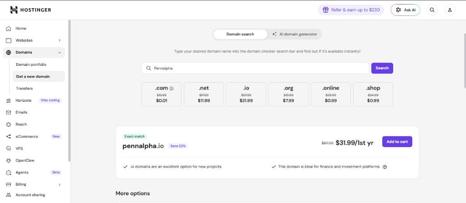466x203 pixels.
Task: Click the Save 53% badge
Action: pyautogui.click(x=178, y=146)
